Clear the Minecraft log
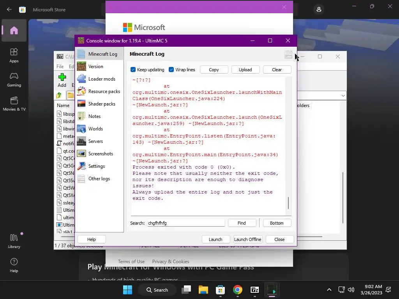399x299 pixels. 277,70
